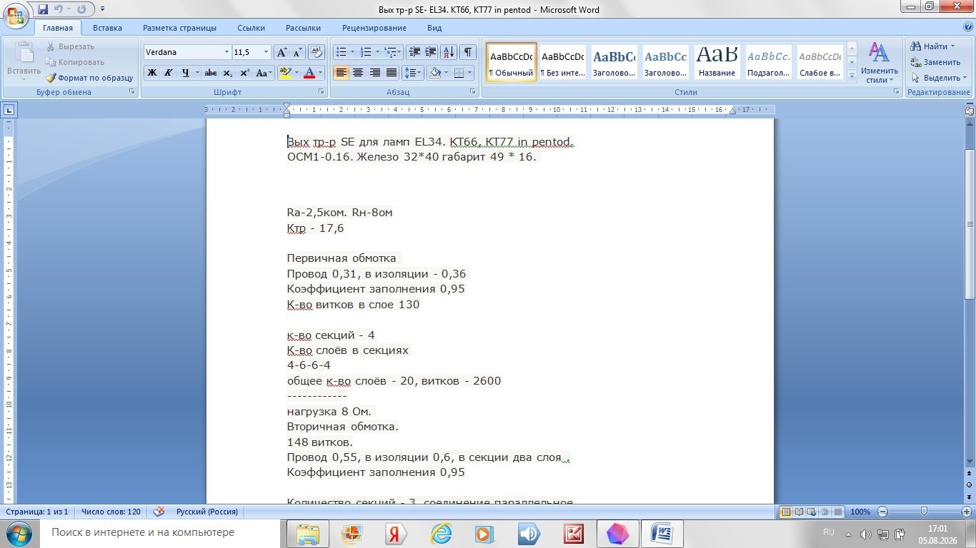Align text right
This screenshot has height=548, width=976.
[374, 73]
